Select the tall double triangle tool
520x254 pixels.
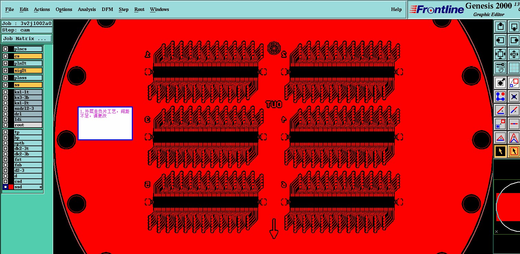coord(514,138)
